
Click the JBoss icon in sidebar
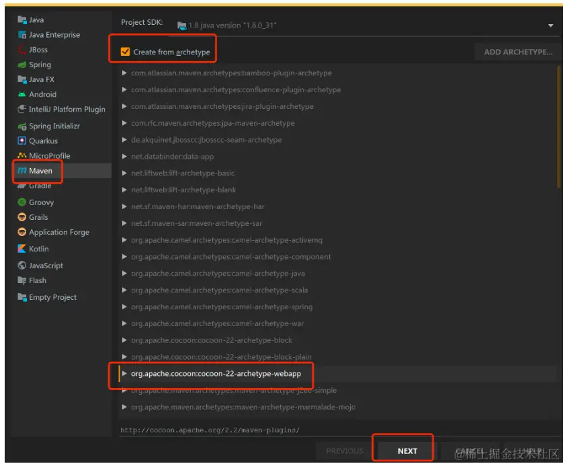22,50
